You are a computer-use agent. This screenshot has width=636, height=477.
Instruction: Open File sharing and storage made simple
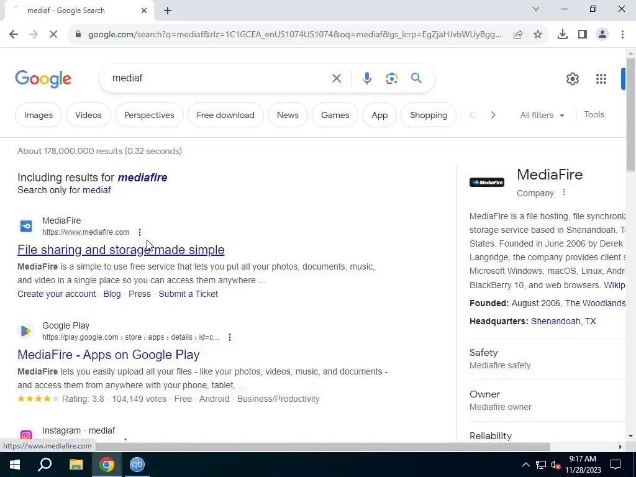pyautogui.click(x=121, y=250)
